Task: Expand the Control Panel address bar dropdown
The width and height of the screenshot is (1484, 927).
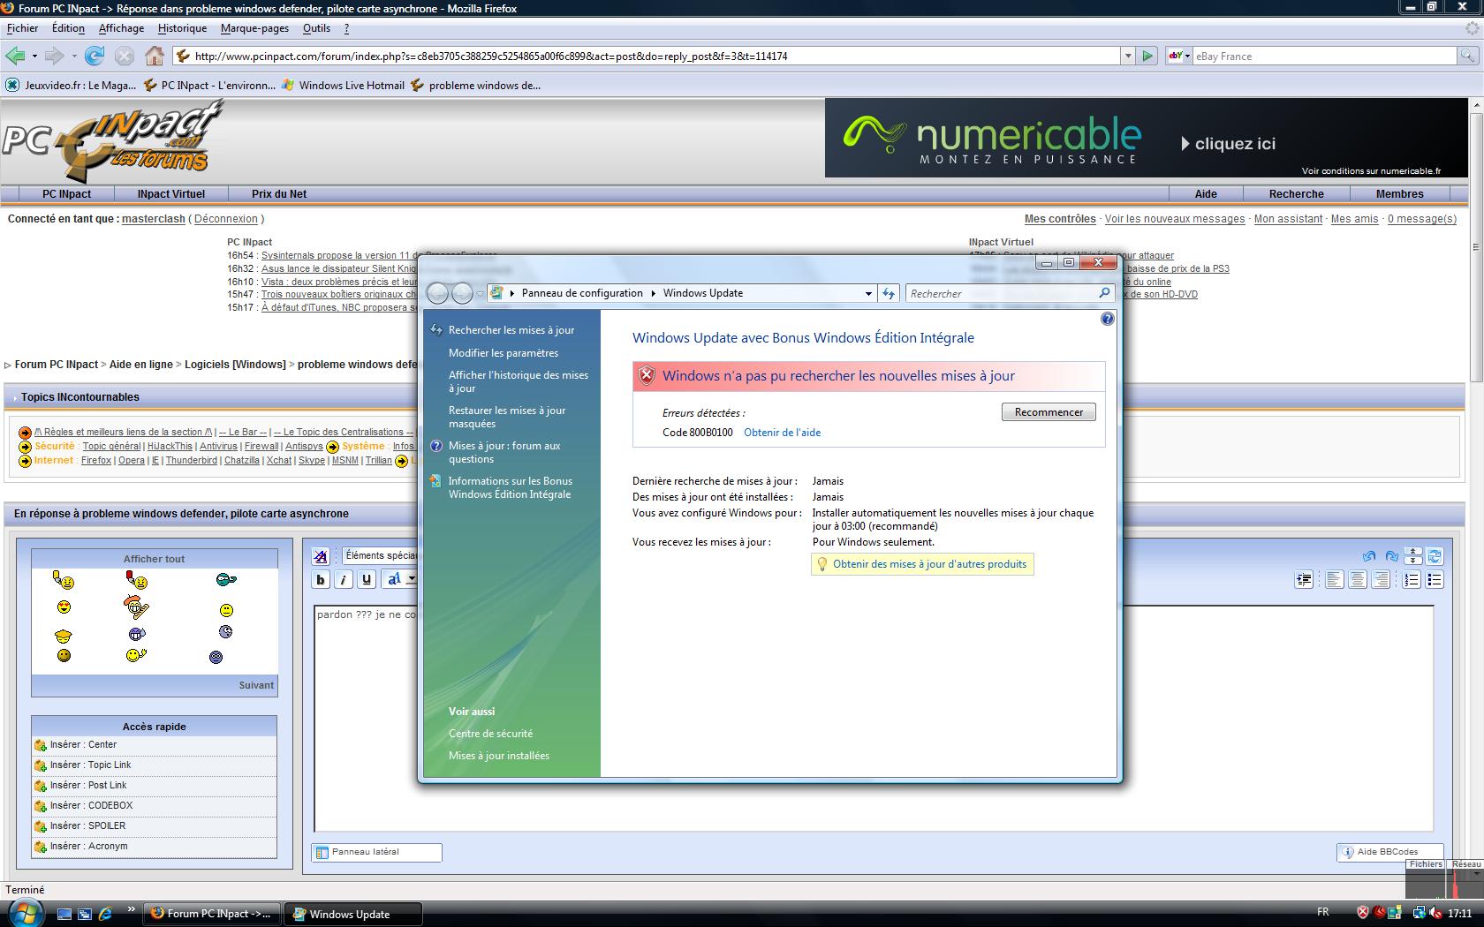Action: click(868, 293)
